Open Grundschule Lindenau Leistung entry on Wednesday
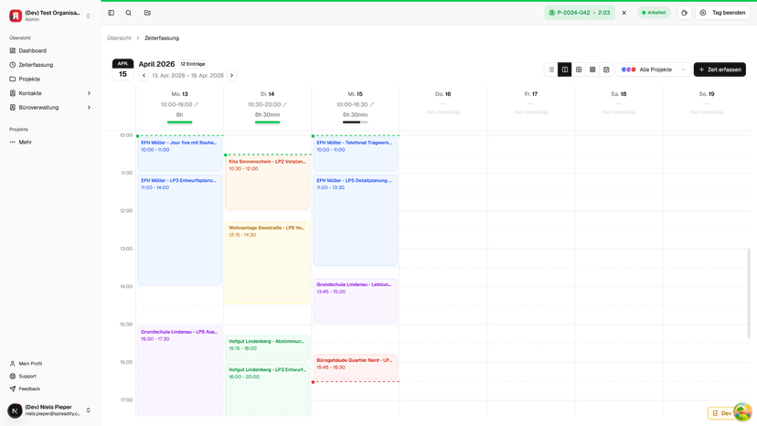757x426 pixels. (x=356, y=301)
